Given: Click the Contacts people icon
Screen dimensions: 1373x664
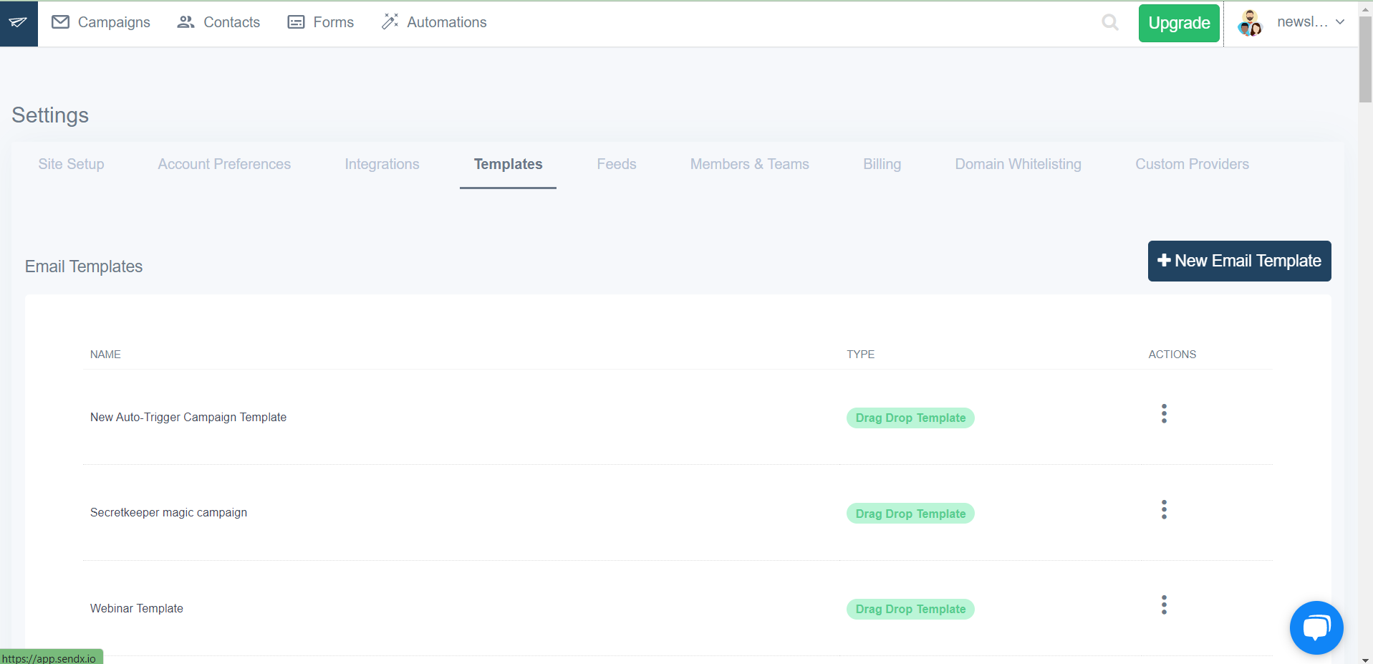Looking at the screenshot, I should (186, 22).
